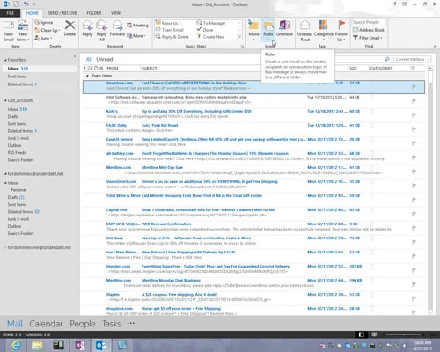Launch Internet Explorer from the taskbar
The image size is (440, 352).
16,345
